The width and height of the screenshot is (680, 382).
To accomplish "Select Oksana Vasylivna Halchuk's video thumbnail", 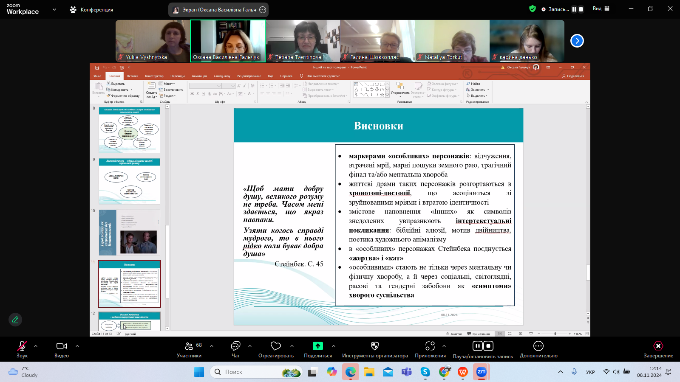I will (228, 41).
